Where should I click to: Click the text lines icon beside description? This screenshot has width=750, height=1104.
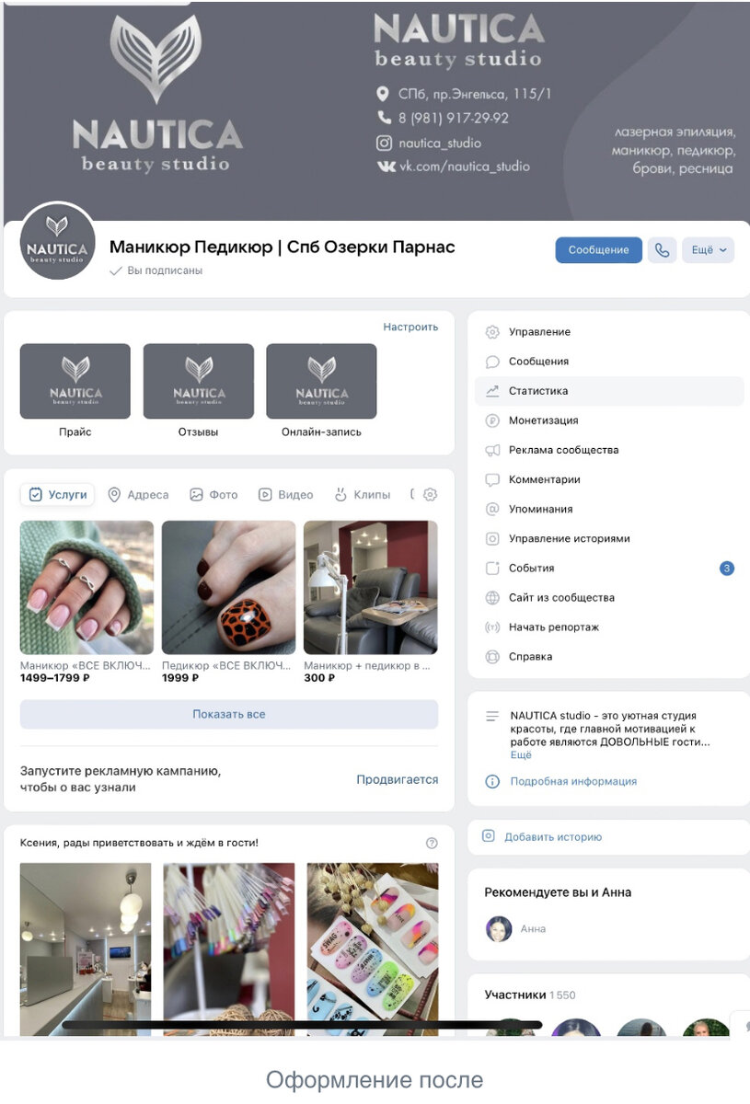492,716
